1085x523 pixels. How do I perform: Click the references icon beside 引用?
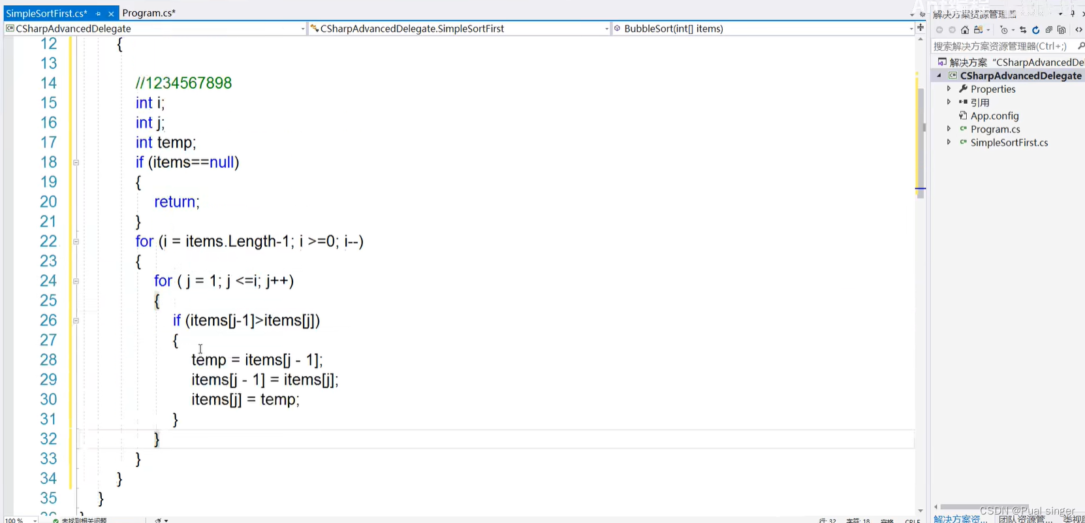963,102
